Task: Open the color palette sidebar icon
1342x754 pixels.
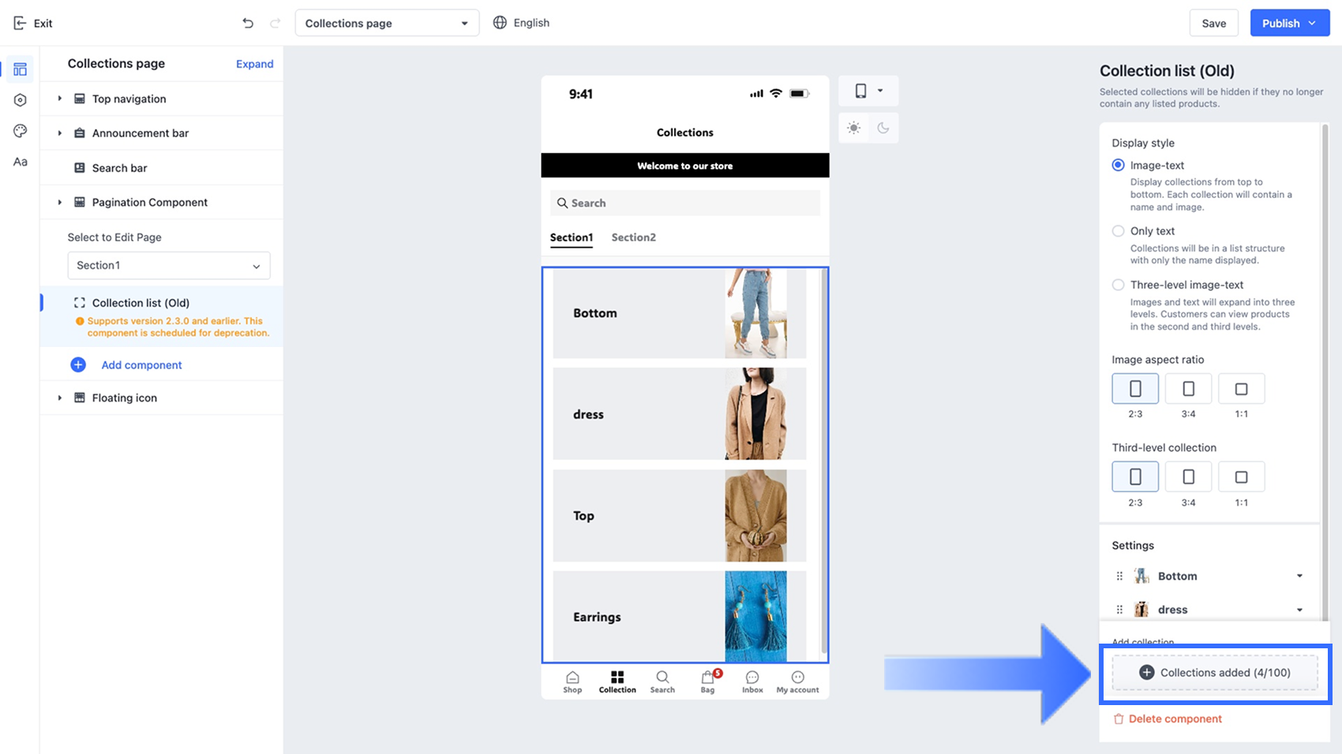Action: click(21, 131)
